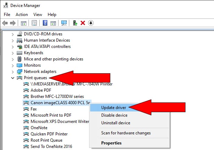Expand the Keyboards category
Screen dimensions: 214x150
13,53
